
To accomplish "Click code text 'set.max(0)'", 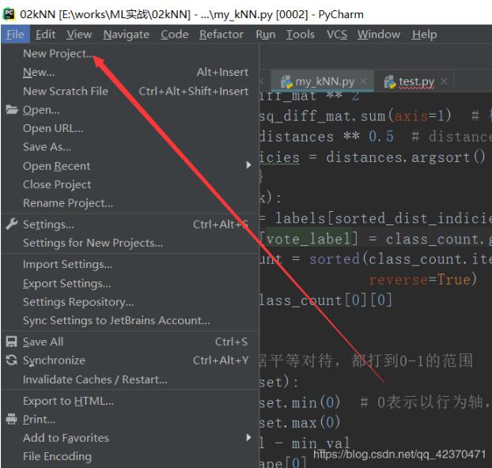I will (300, 422).
